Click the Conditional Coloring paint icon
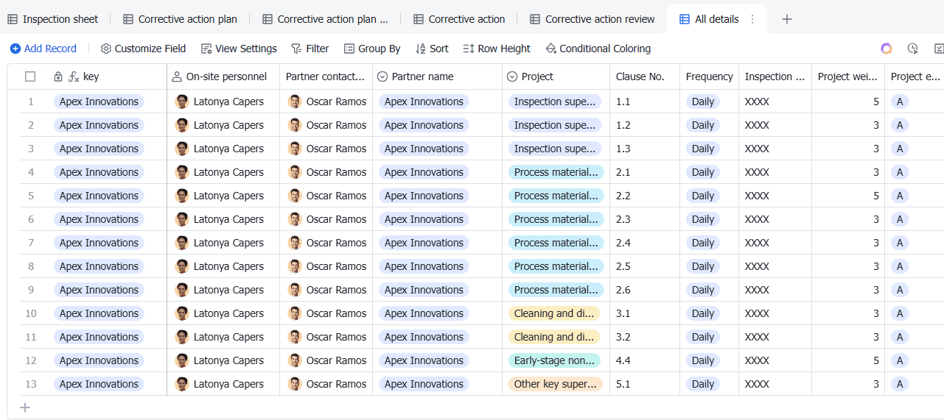This screenshot has width=944, height=420. coord(550,49)
